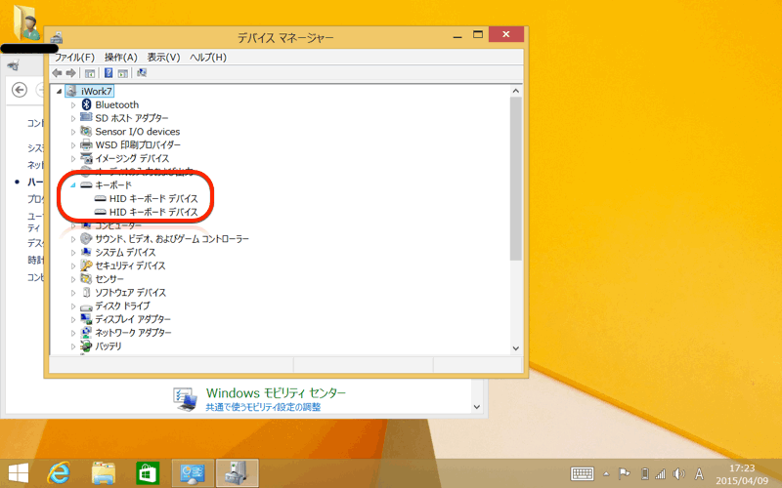
Task: Launch File Explorer from the taskbar
Action: coord(103,473)
